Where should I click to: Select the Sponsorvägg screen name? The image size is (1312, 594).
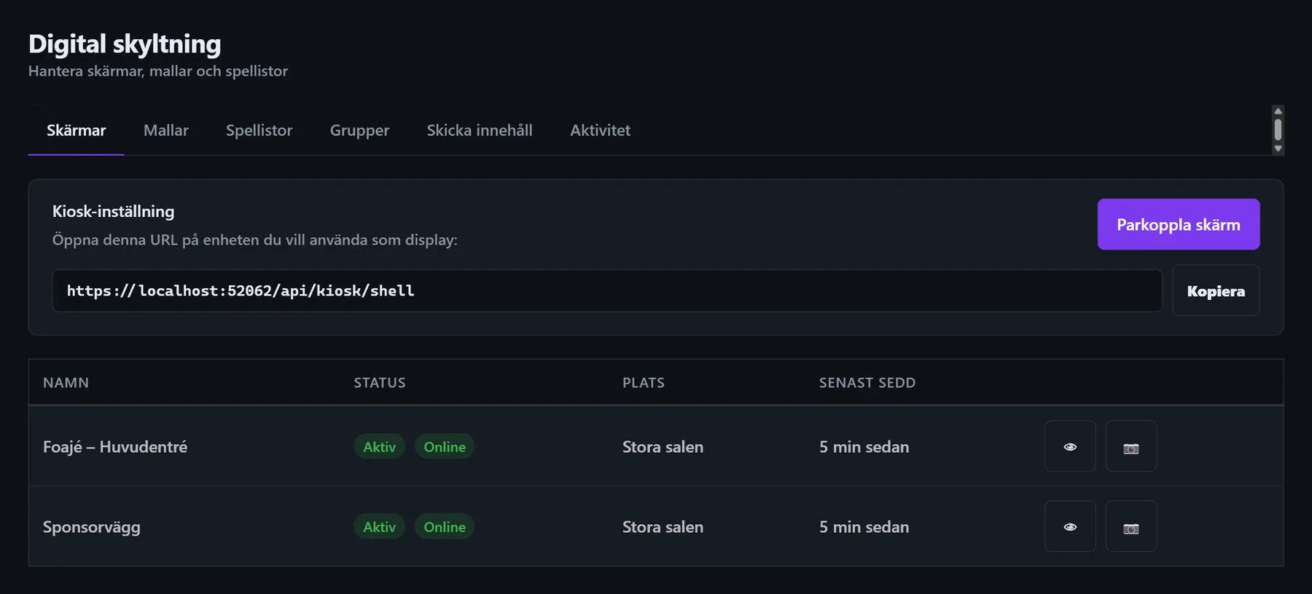coord(92,527)
